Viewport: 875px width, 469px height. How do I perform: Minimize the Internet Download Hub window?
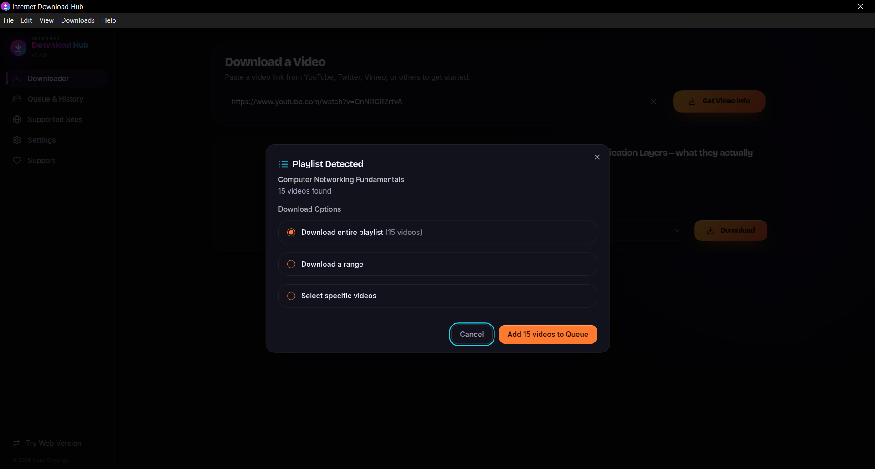[x=807, y=6]
